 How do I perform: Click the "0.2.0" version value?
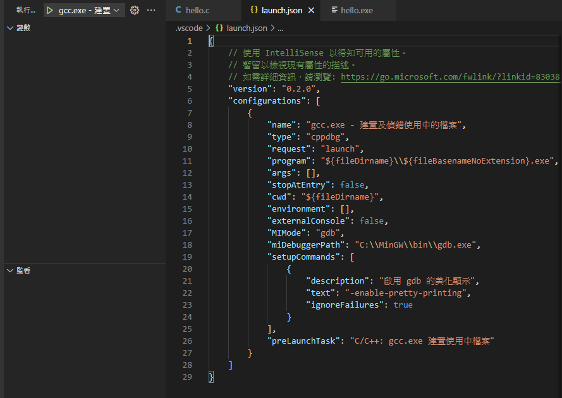pyautogui.click(x=298, y=89)
